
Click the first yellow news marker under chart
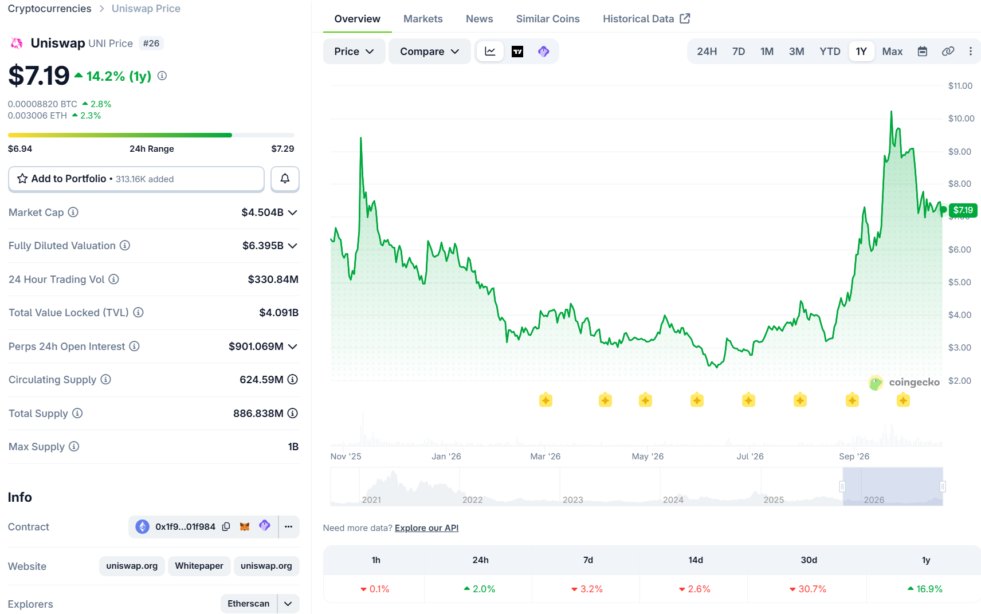546,400
